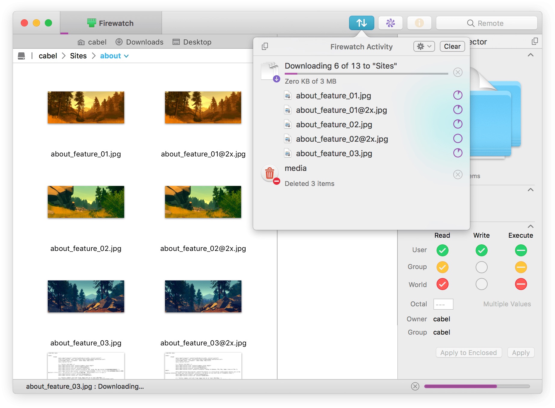Click the drive icon in path bar
The height and width of the screenshot is (408, 555).
(x=21, y=56)
